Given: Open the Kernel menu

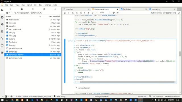Looking at the screenshot, I should click(x=29, y=5).
